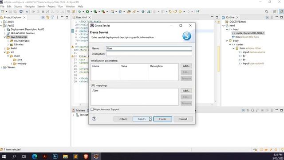Image resolution: width=284 pixels, height=160 pixels.
Task: Click Sublime Text icon in taskbar
Action: pos(76,156)
